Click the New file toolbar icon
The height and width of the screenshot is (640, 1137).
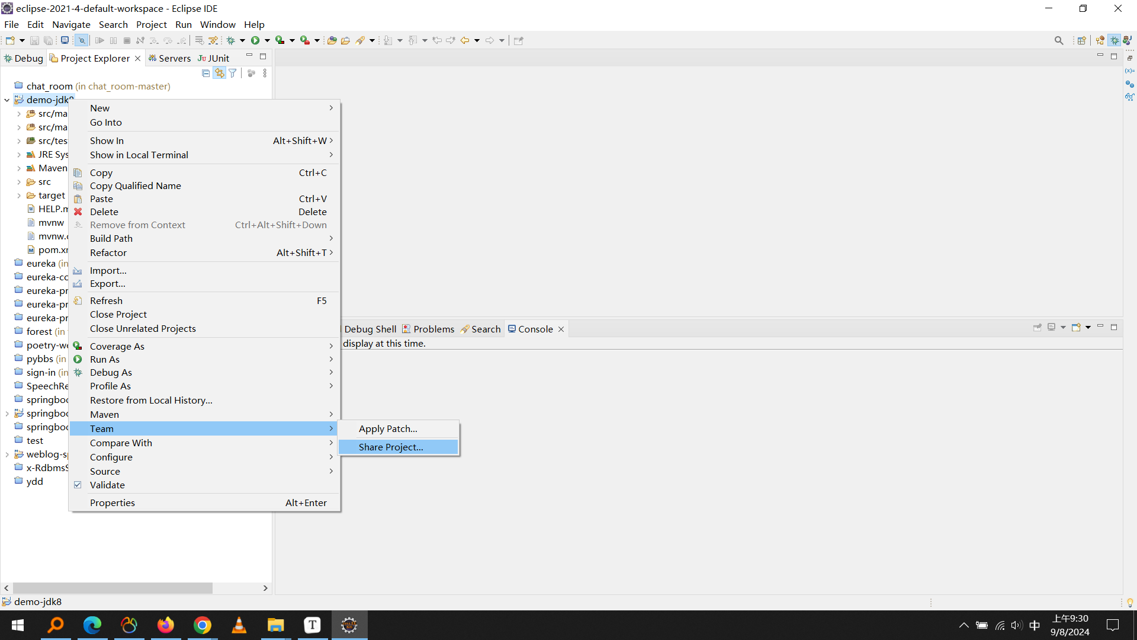click(x=10, y=40)
